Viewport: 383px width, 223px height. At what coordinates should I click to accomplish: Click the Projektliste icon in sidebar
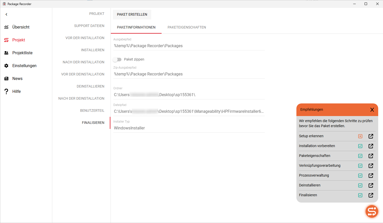point(6,53)
